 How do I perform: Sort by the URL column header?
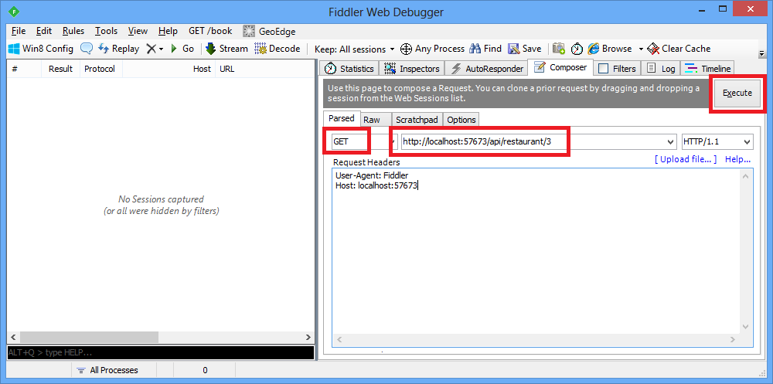(264, 69)
